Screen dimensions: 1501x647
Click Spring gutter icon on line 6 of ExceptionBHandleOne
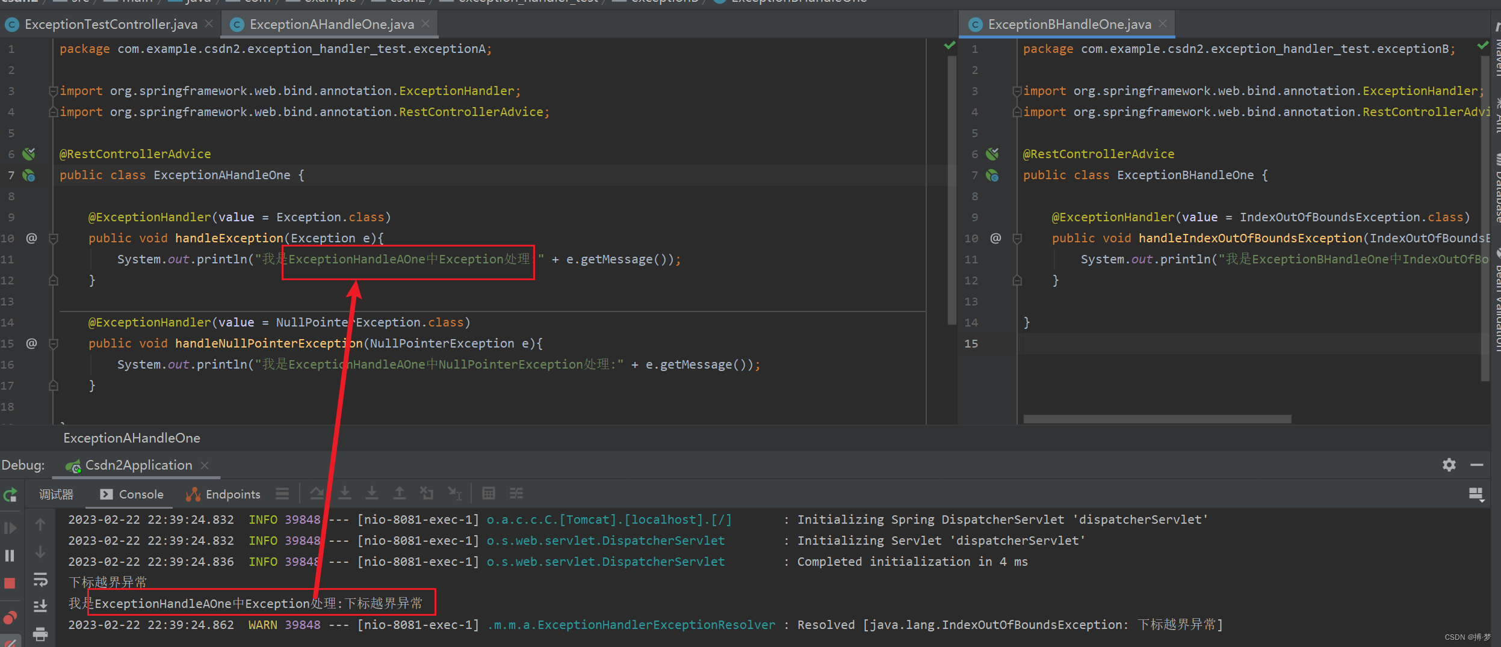click(992, 155)
